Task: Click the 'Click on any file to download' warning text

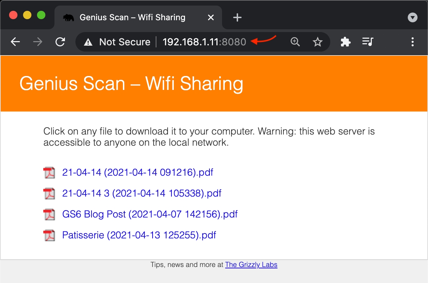Action: [x=209, y=137]
